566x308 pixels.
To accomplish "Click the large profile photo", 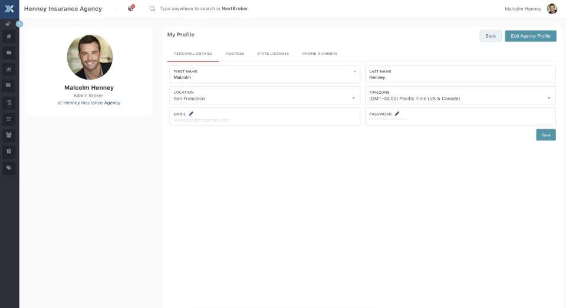I will pos(90,57).
